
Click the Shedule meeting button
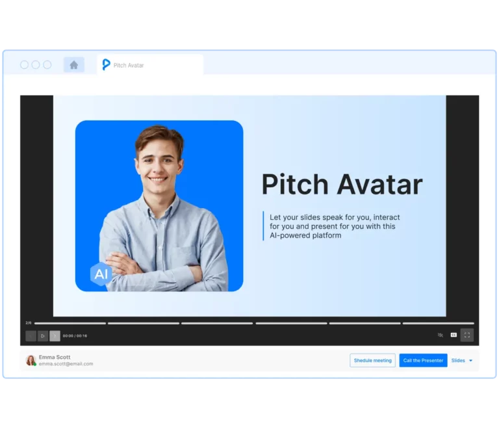coord(373,360)
